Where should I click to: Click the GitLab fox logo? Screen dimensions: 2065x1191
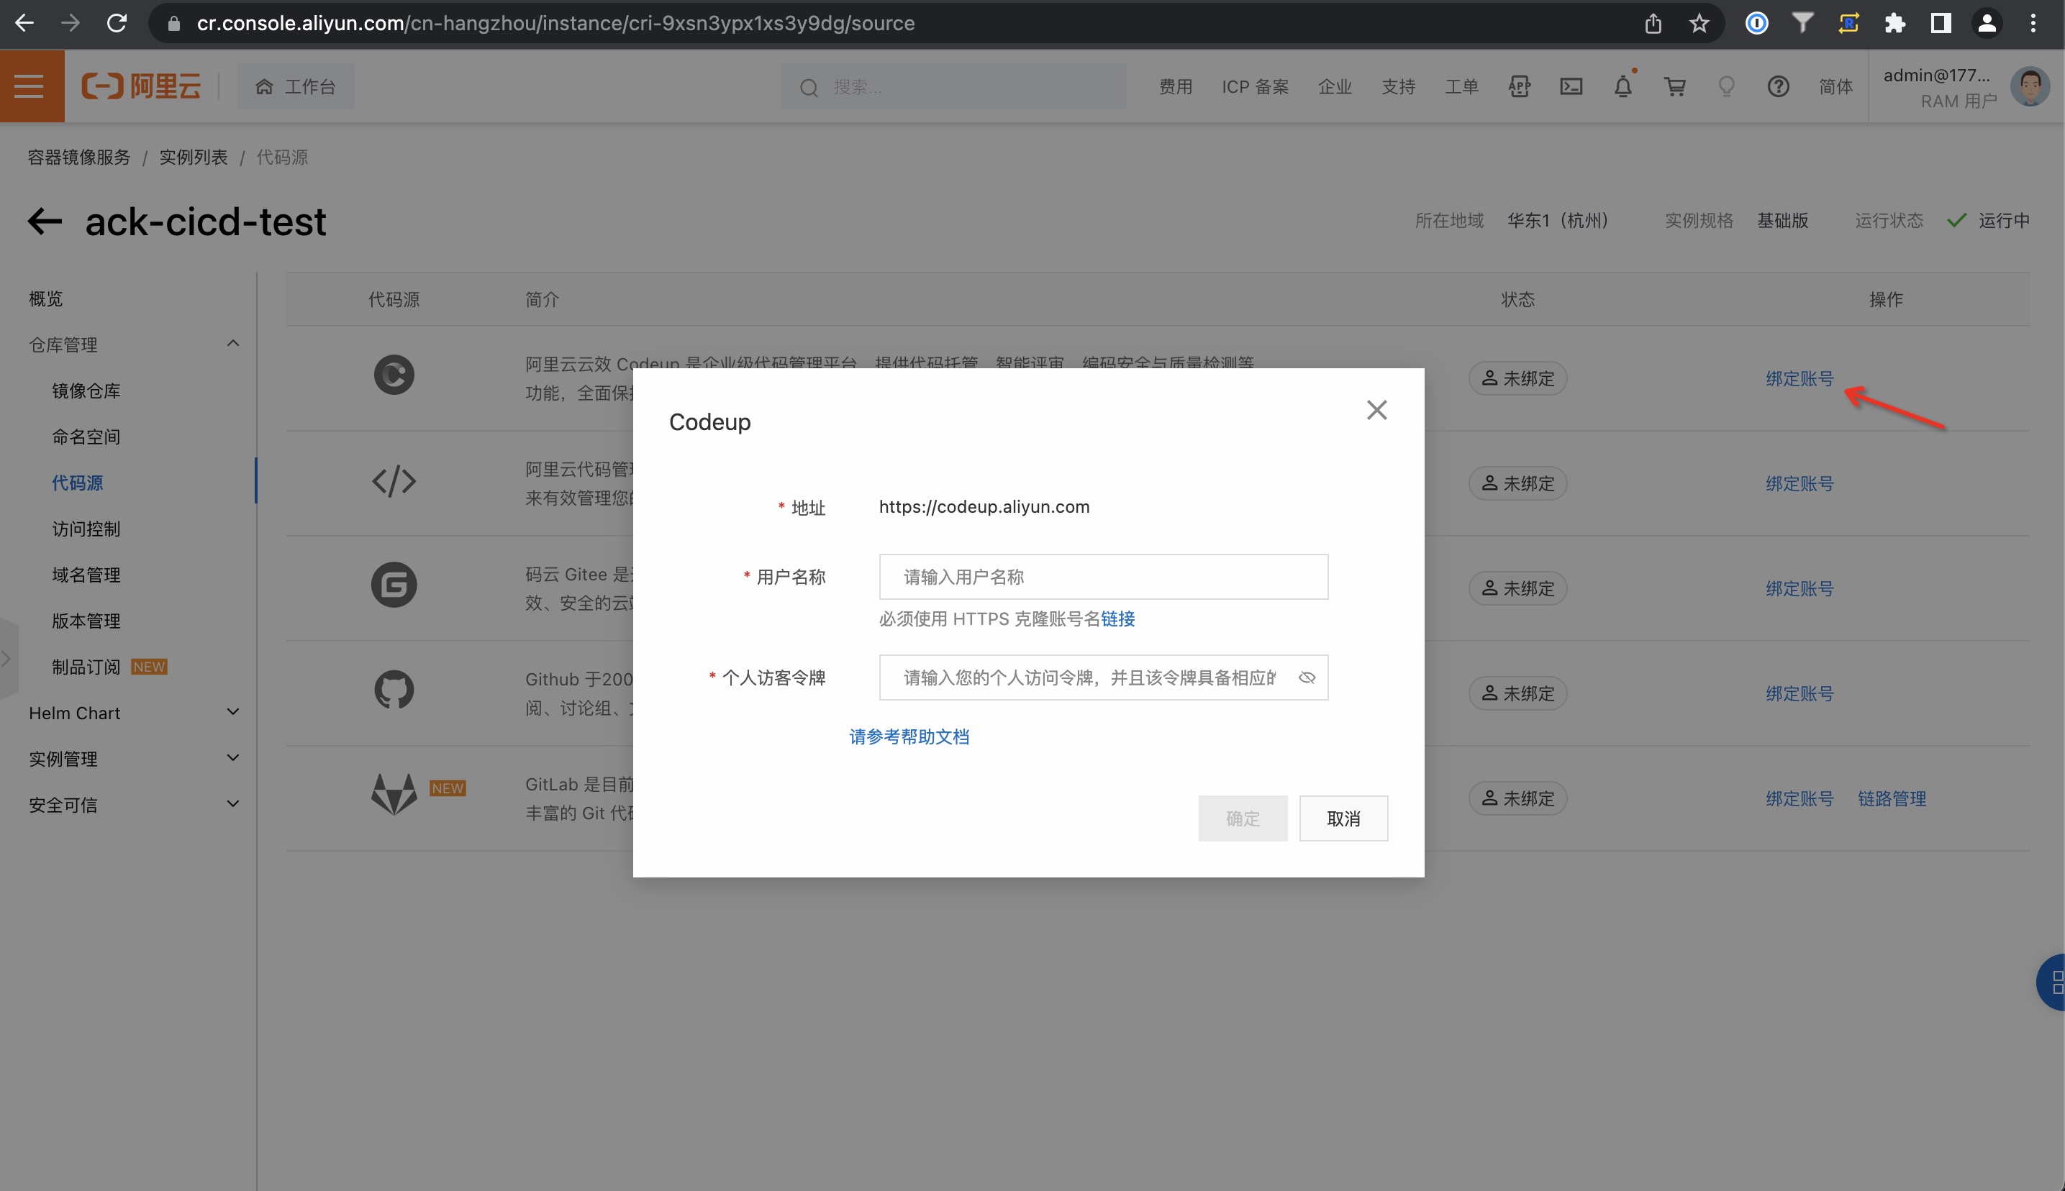click(394, 794)
